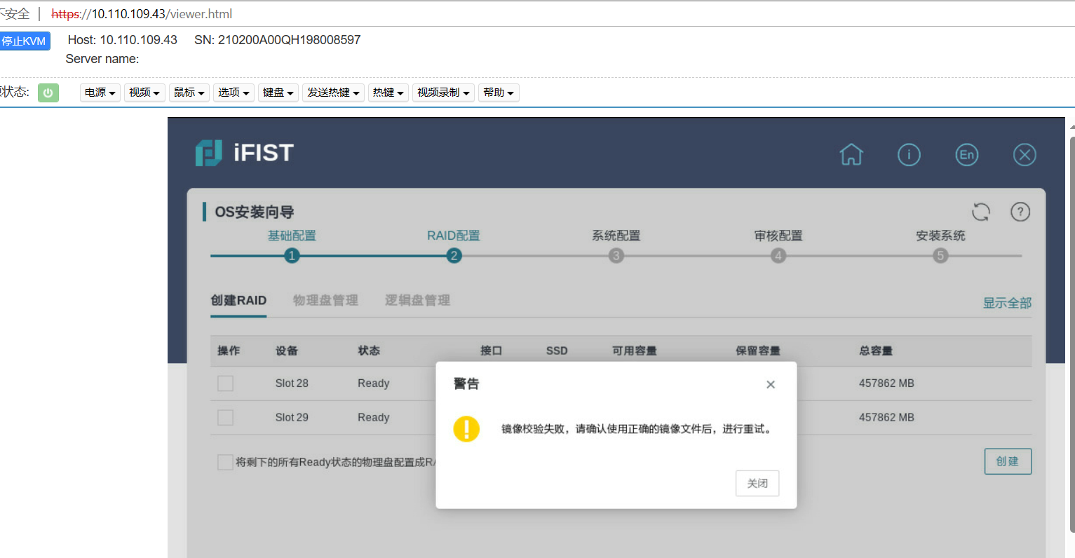Click the 设备 column header
Image resolution: width=1075 pixels, height=558 pixels.
(x=287, y=351)
